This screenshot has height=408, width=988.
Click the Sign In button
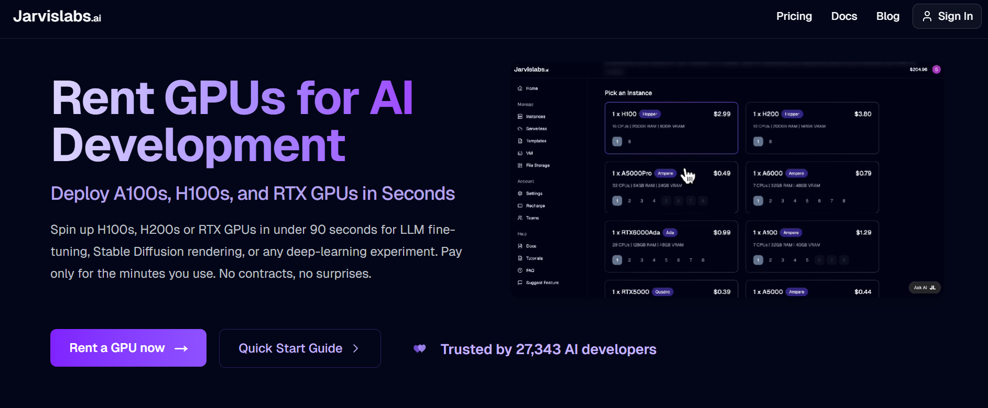point(947,16)
